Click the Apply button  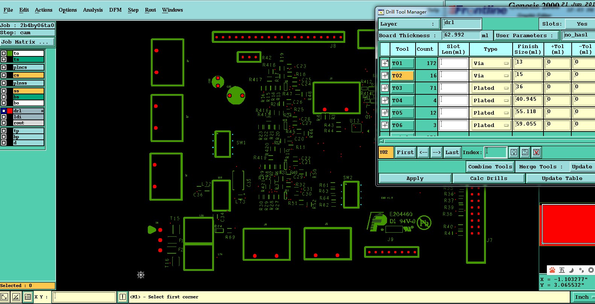(415, 178)
